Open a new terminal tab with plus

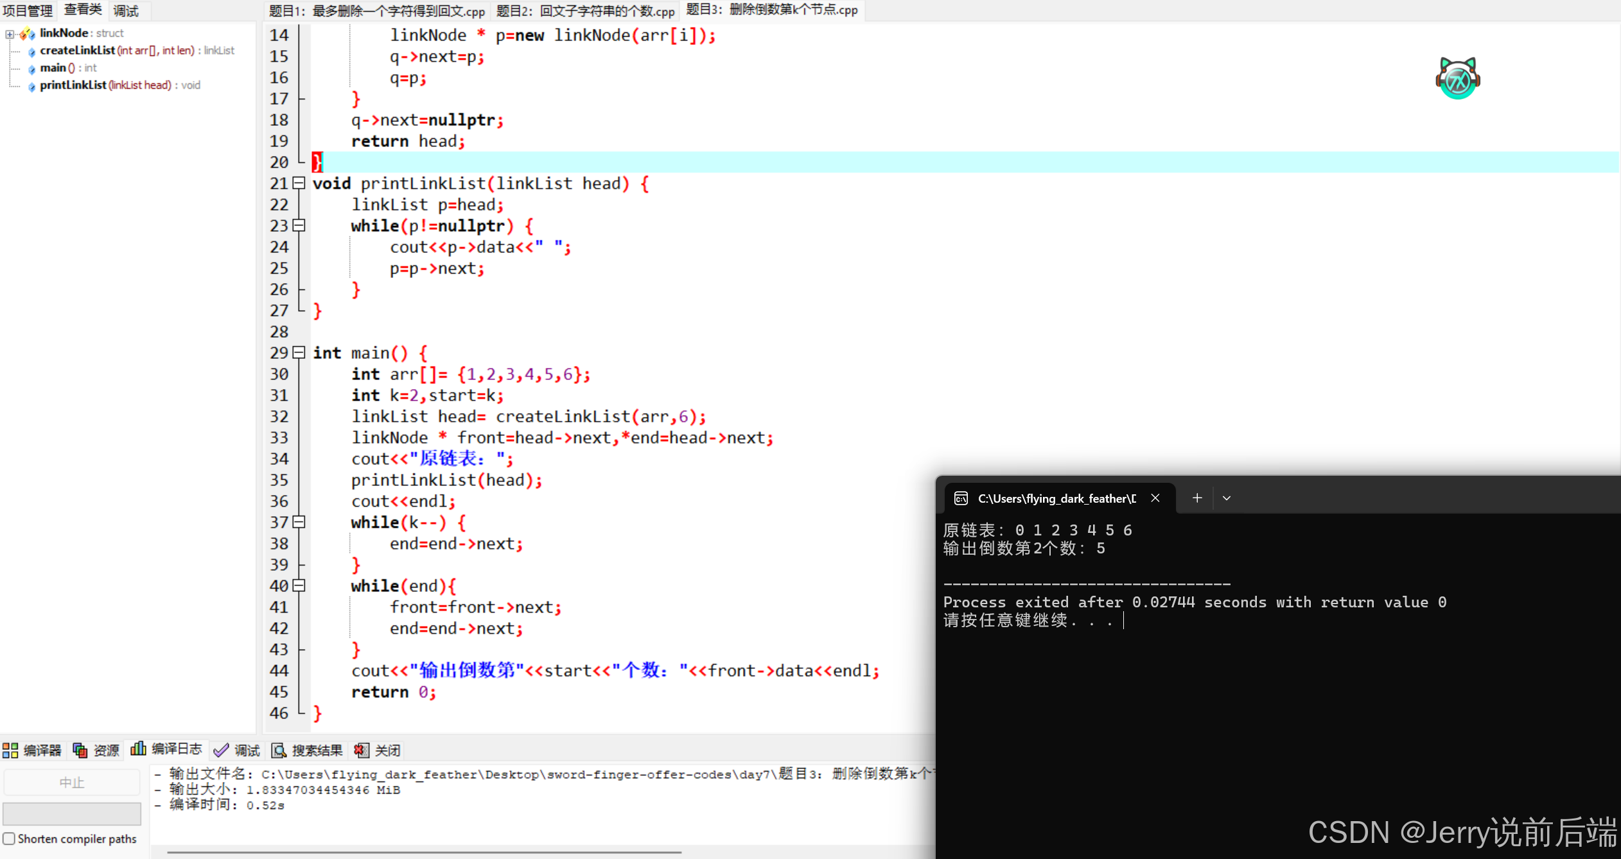pyautogui.click(x=1197, y=498)
